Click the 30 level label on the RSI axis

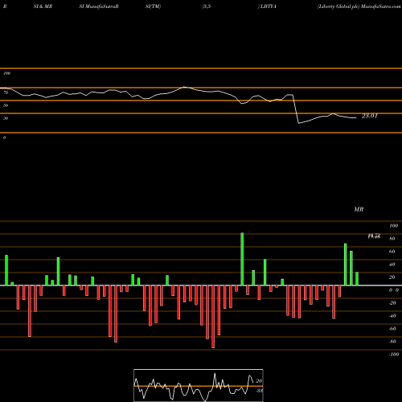point(6,118)
